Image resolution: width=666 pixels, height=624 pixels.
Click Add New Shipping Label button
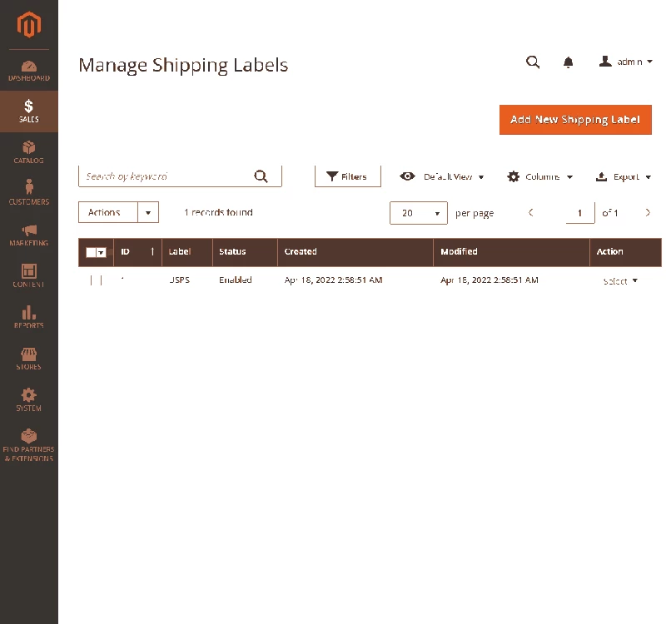point(575,120)
